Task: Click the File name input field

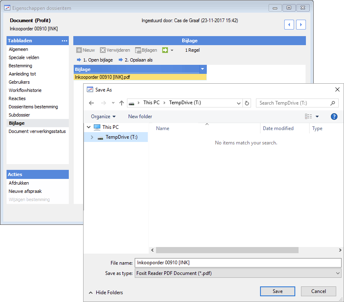Action: click(x=238, y=263)
